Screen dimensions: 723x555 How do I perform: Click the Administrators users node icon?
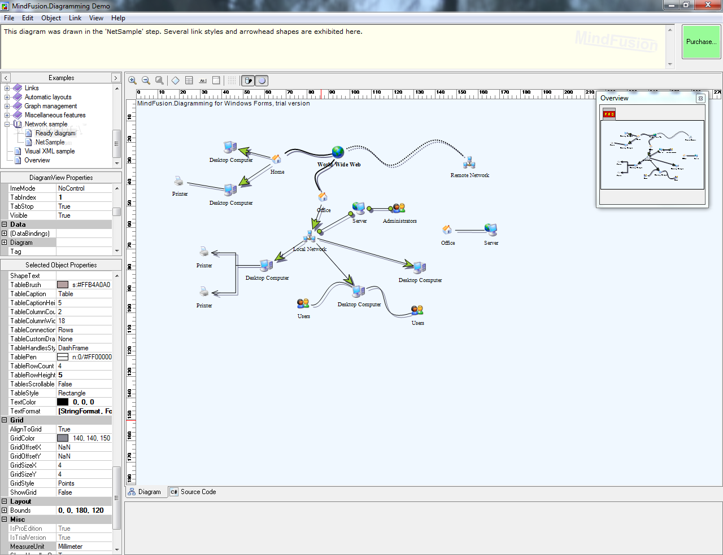tap(399, 209)
